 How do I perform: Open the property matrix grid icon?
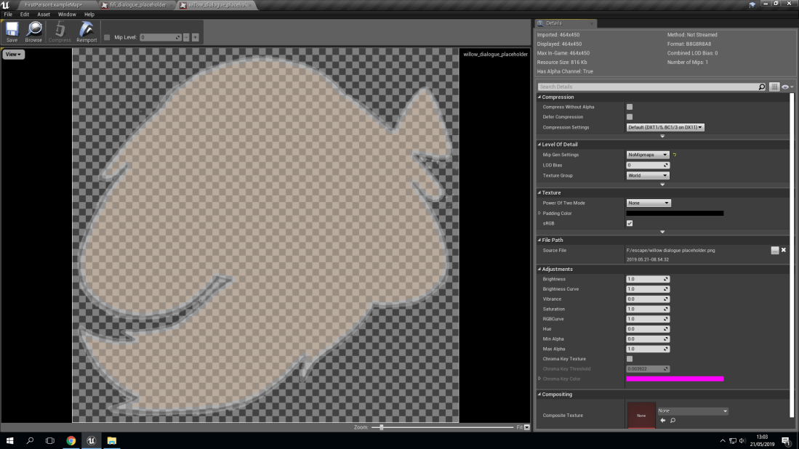[774, 87]
